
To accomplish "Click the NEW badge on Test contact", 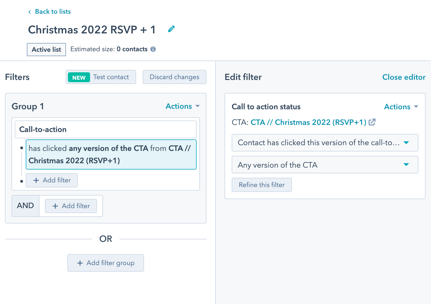I will click(79, 78).
